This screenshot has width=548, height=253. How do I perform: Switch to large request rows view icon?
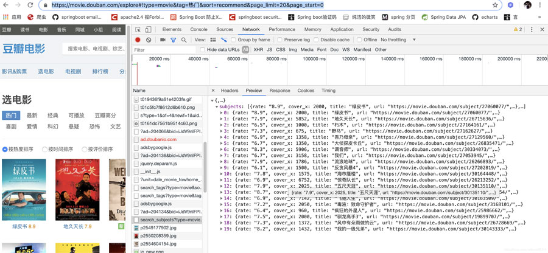tap(213, 40)
